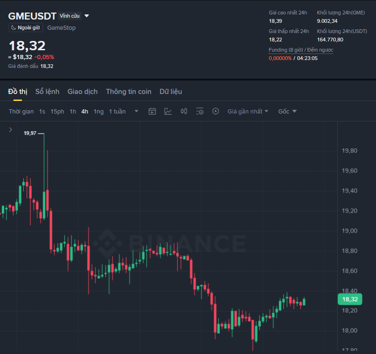This screenshot has height=354, width=376.
Task: Open the technical indicators line-chart icon
Action: pyautogui.click(x=168, y=111)
